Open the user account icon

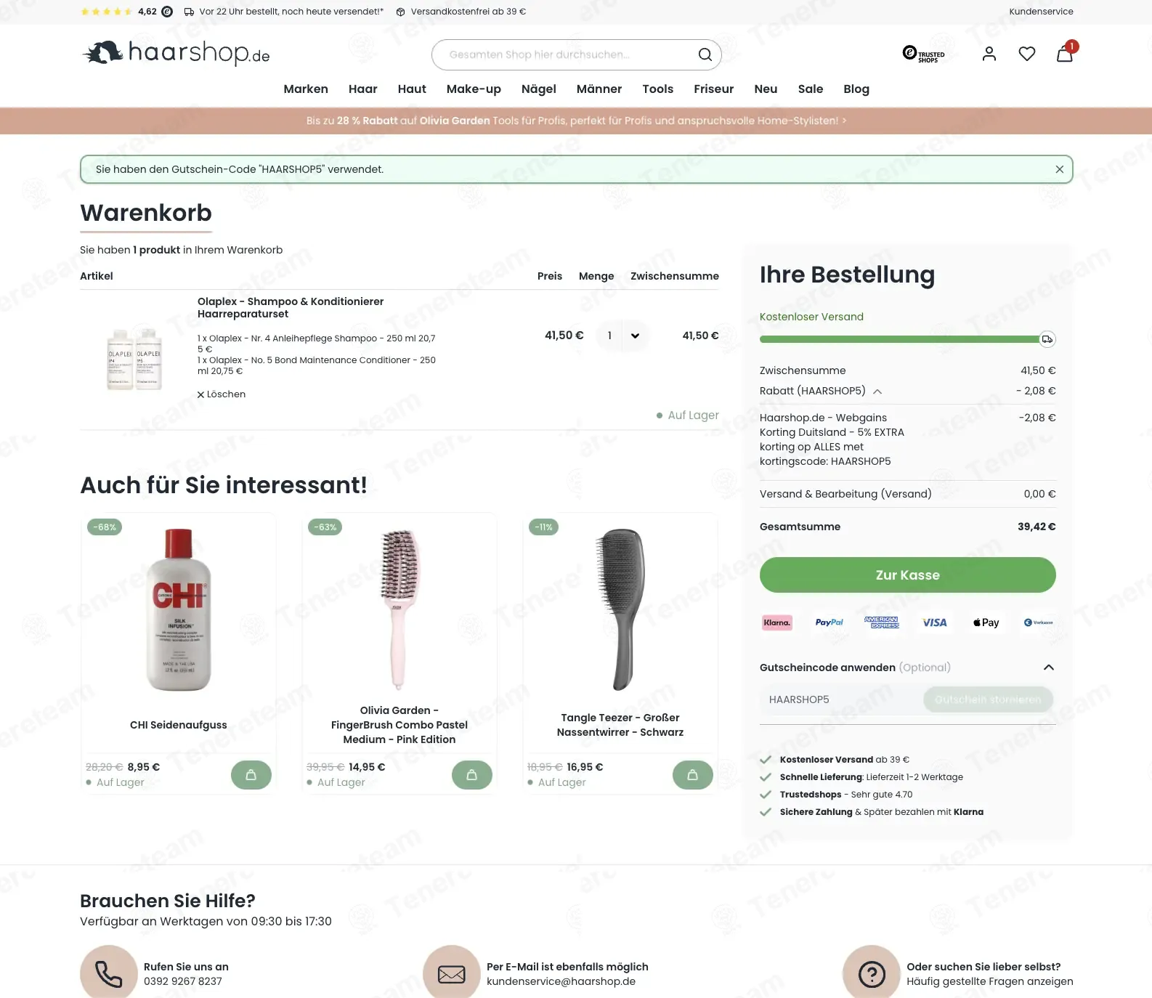pyautogui.click(x=989, y=54)
